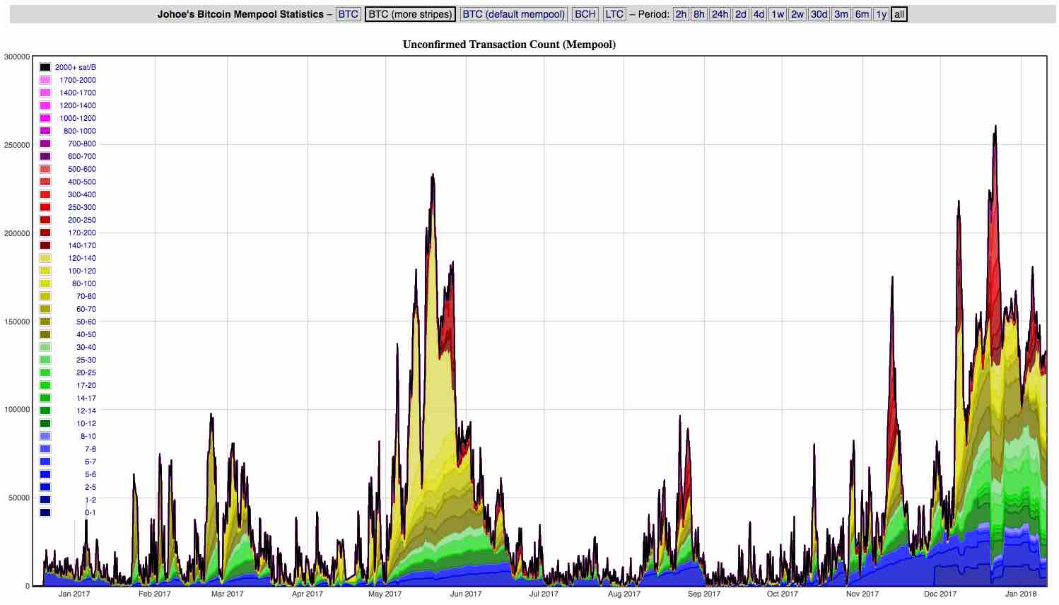
Task: Set period to 3m
Action: pos(841,14)
